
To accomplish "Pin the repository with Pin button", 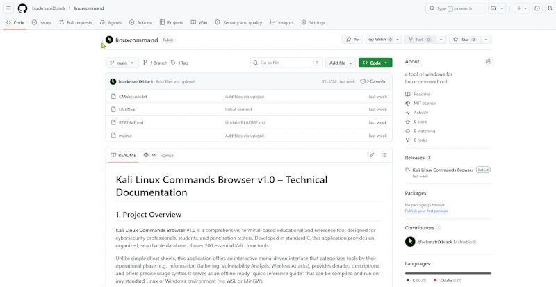I will [x=352, y=40].
